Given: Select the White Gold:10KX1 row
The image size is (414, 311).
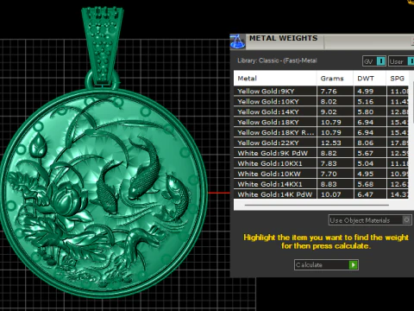Looking at the screenshot, I should pos(321,164).
